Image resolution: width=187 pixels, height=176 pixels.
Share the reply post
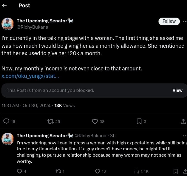185,171
